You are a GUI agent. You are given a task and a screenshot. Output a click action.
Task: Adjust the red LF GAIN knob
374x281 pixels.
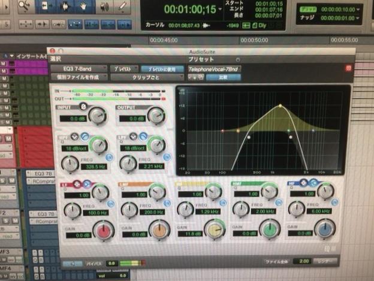tap(104, 231)
